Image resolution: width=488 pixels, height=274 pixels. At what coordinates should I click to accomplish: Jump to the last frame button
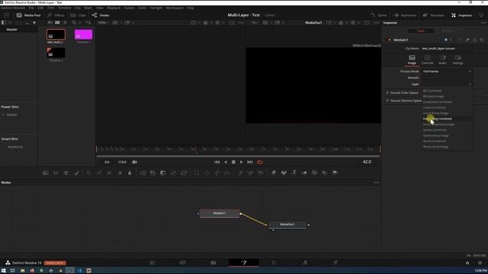(x=250, y=162)
